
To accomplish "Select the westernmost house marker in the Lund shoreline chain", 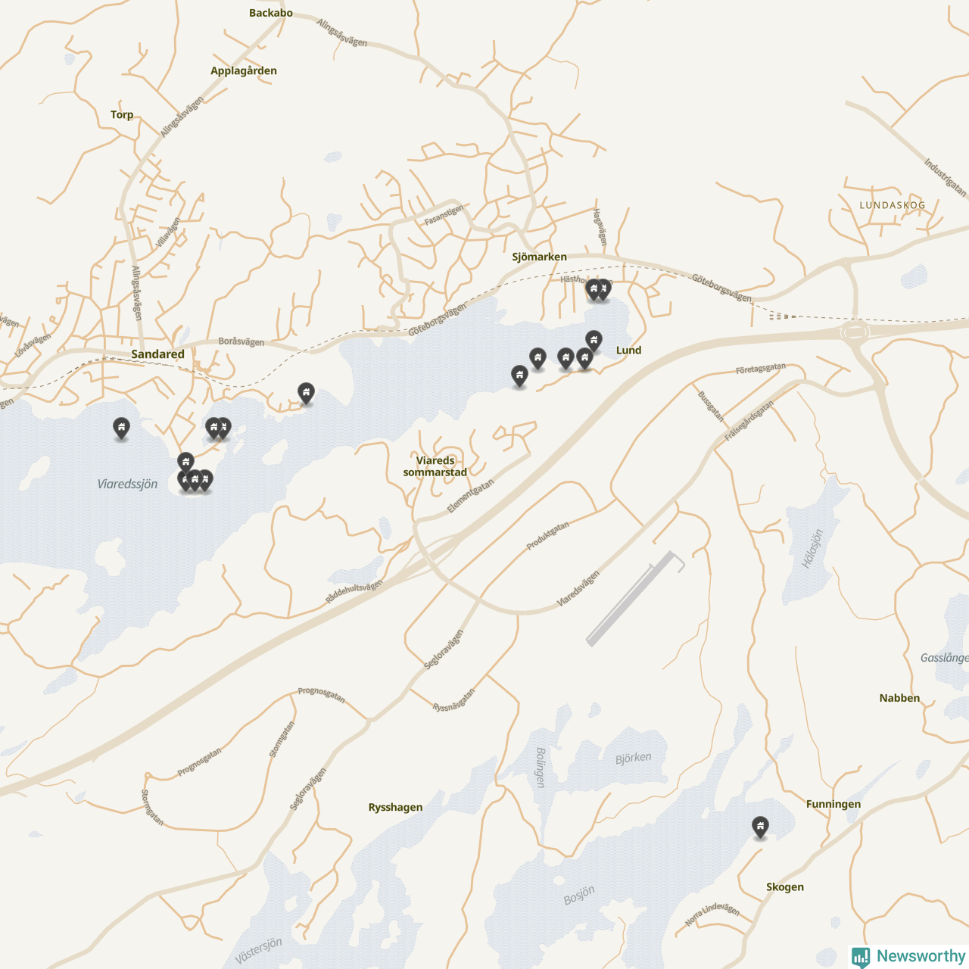I will click(519, 375).
